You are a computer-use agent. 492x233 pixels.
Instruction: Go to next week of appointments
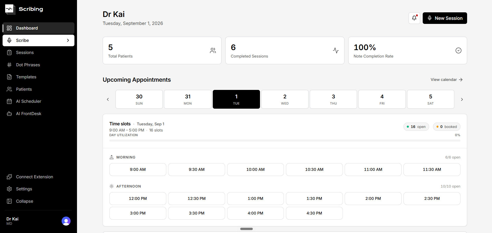(462, 99)
